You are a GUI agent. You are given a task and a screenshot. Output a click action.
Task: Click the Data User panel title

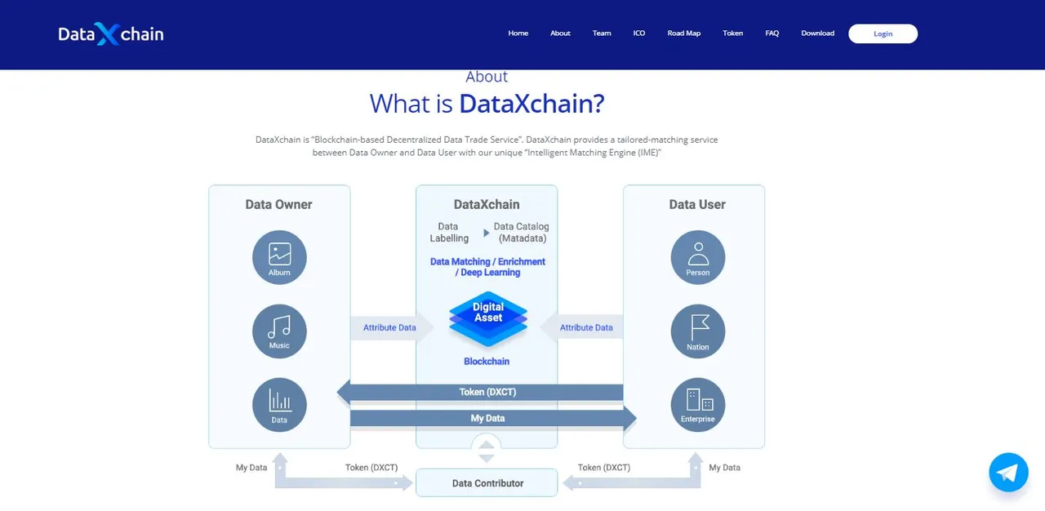697,205
